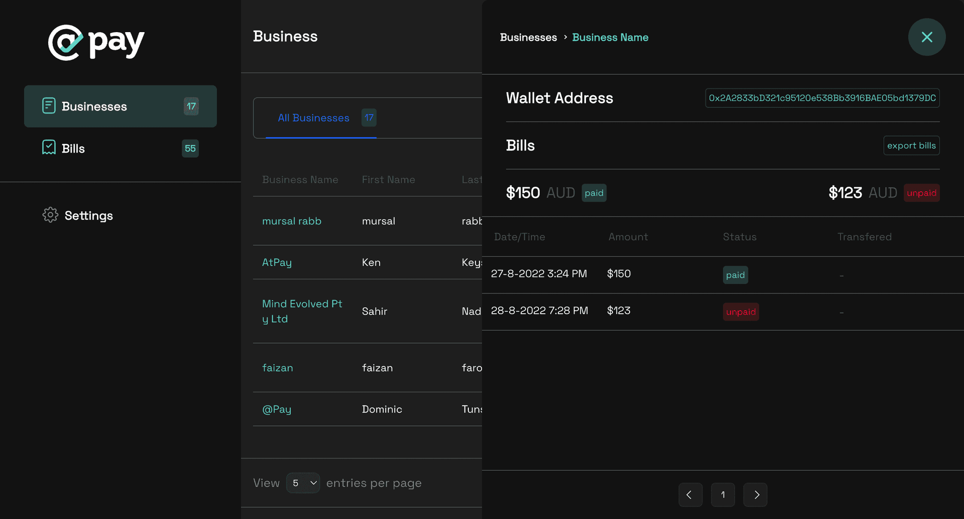Viewport: 964px width, 519px height.
Task: Click the 27-8-2022 3:24 PM bill row
Action: [x=723, y=275]
